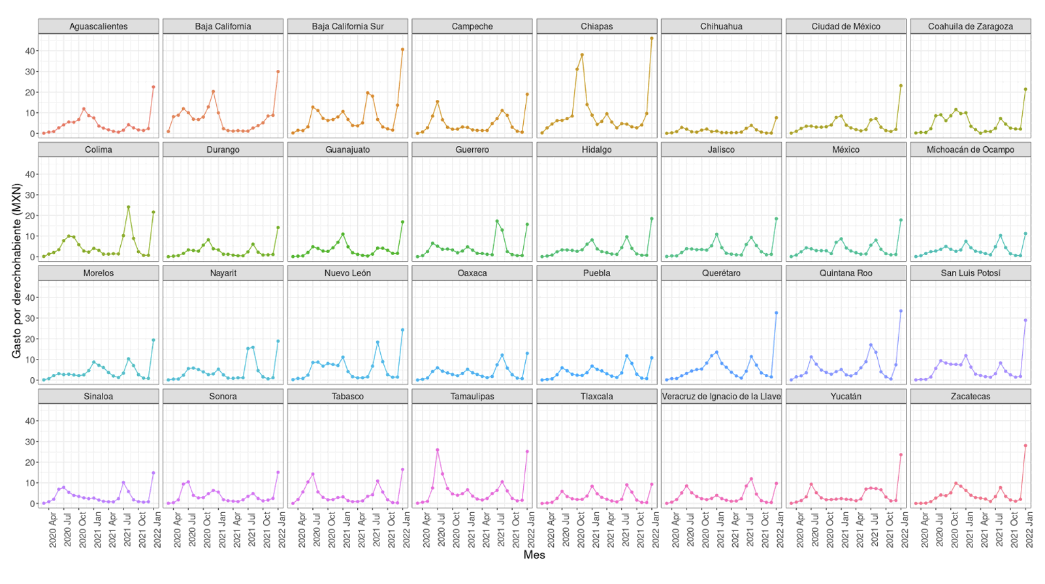The height and width of the screenshot is (584, 1045).
Task: Click the last data point in Querétaro chart
Action: click(776, 313)
